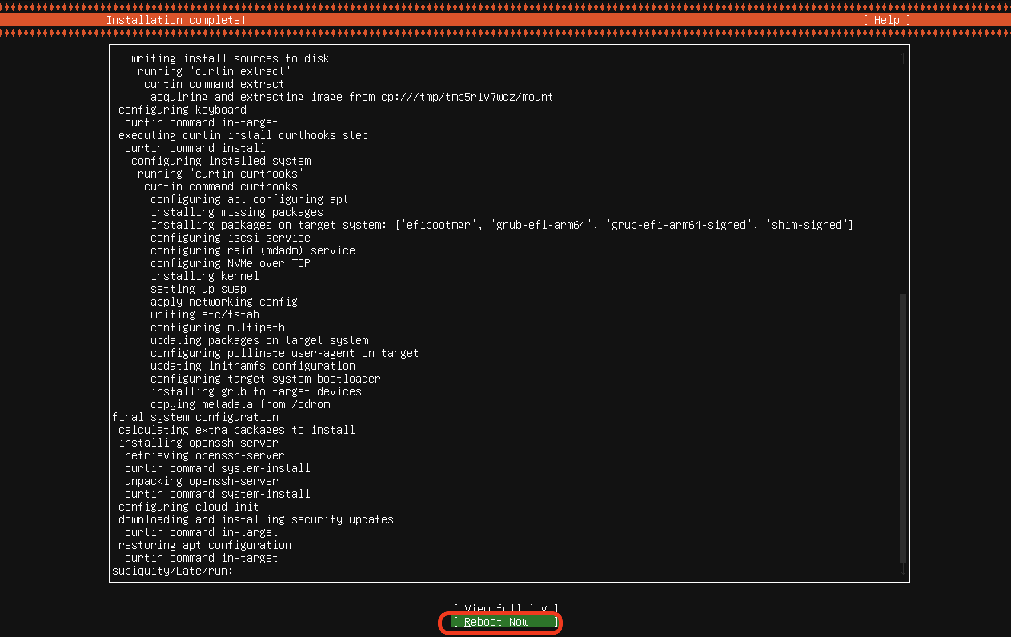1011x637 pixels.
Task: Open the Help menu in header
Action: click(886, 20)
